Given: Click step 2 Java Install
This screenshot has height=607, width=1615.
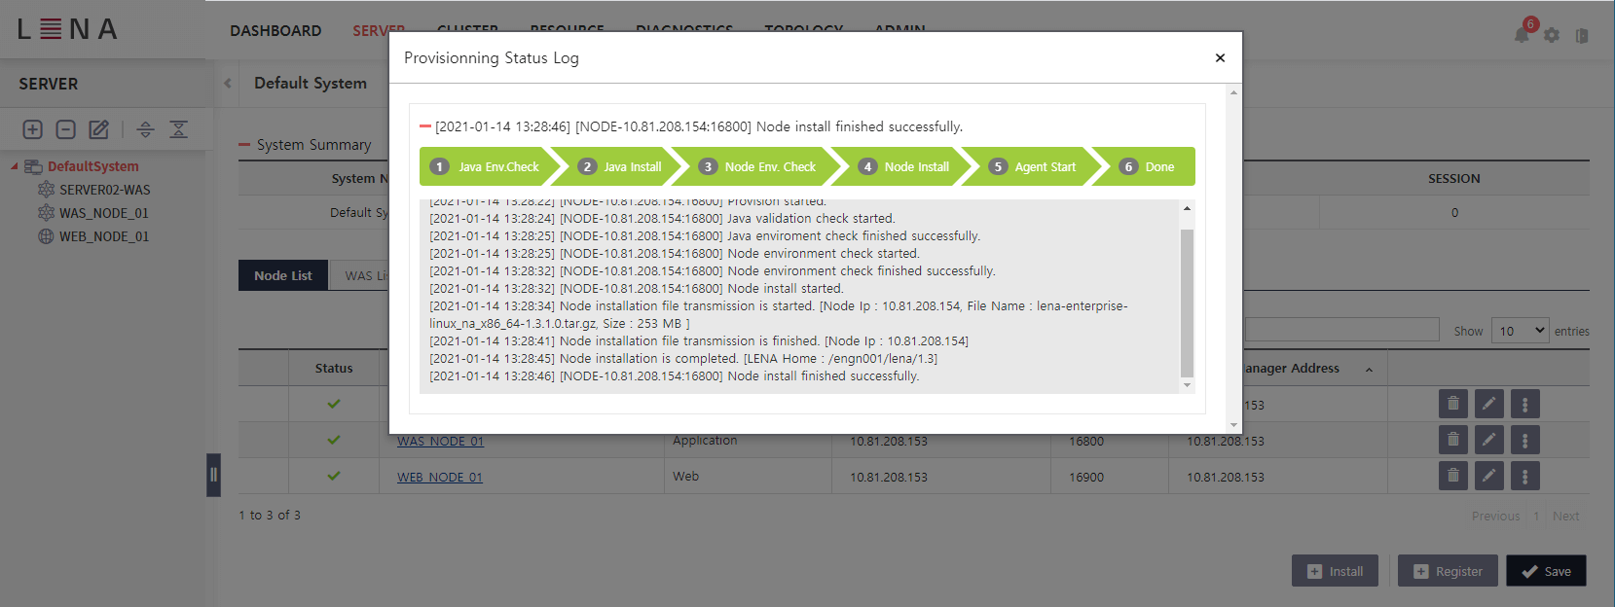Looking at the screenshot, I should coord(621,166).
